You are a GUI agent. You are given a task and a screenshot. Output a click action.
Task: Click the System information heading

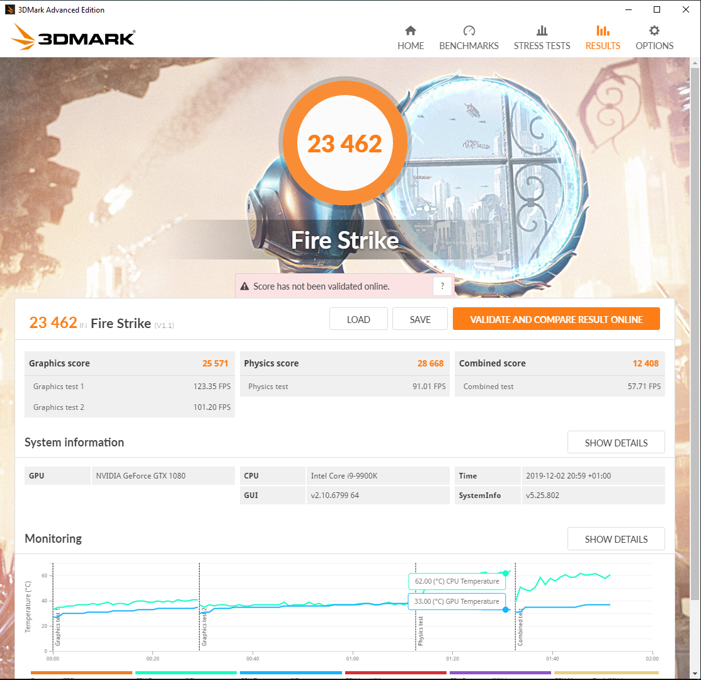pyautogui.click(x=74, y=442)
